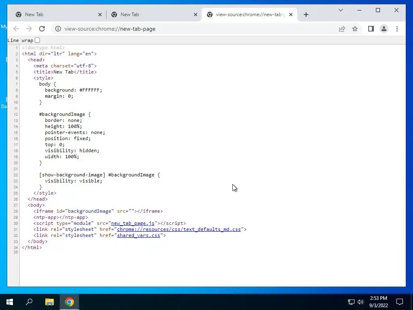413x310 pixels.
Task: Open Windows taskbar search
Action: pos(29,302)
